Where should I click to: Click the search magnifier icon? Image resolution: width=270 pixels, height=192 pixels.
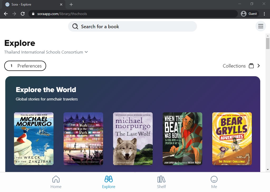(x=75, y=26)
